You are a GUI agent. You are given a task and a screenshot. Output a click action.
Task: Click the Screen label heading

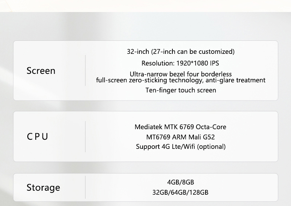pos(41,71)
